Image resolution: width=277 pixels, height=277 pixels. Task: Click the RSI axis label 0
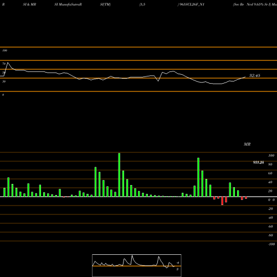pyautogui.click(x=3, y=95)
